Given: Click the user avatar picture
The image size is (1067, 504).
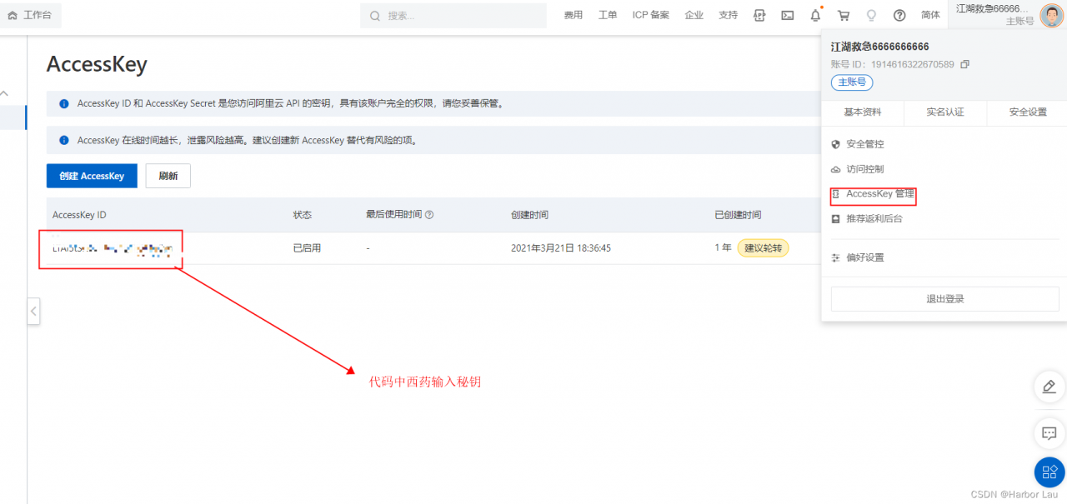Looking at the screenshot, I should point(1051,15).
